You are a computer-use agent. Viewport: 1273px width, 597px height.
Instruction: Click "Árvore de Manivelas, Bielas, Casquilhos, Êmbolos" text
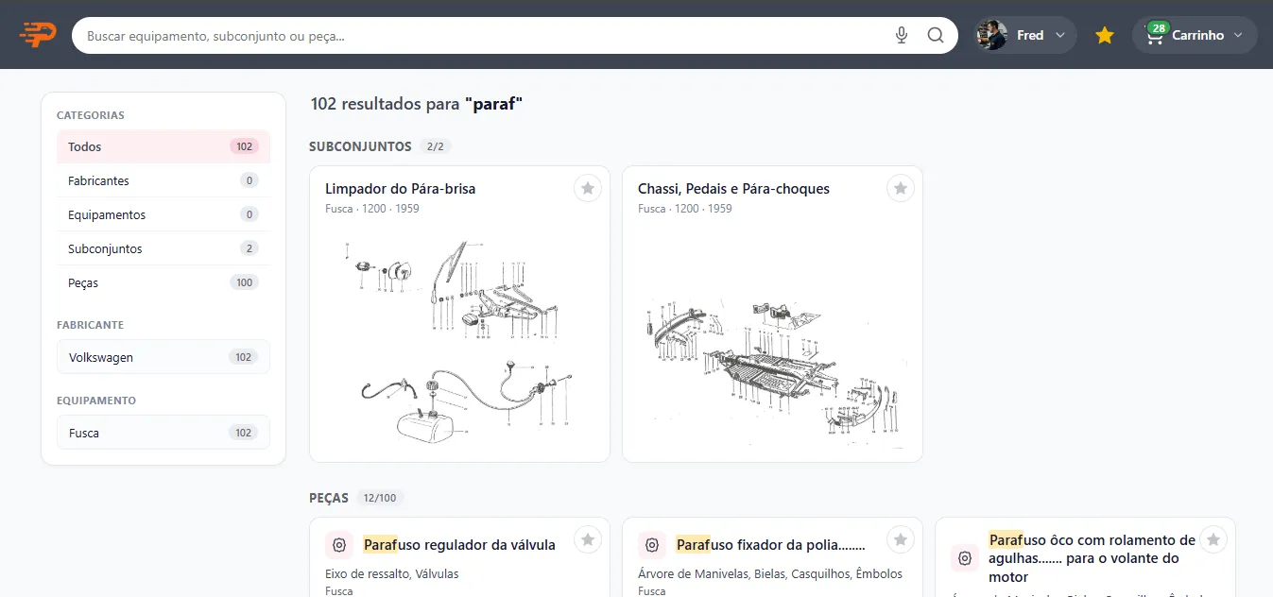coord(770,573)
